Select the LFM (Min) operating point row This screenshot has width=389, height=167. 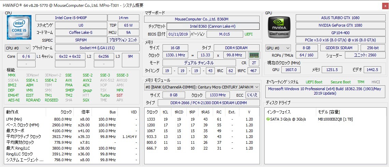click(x=71, y=119)
